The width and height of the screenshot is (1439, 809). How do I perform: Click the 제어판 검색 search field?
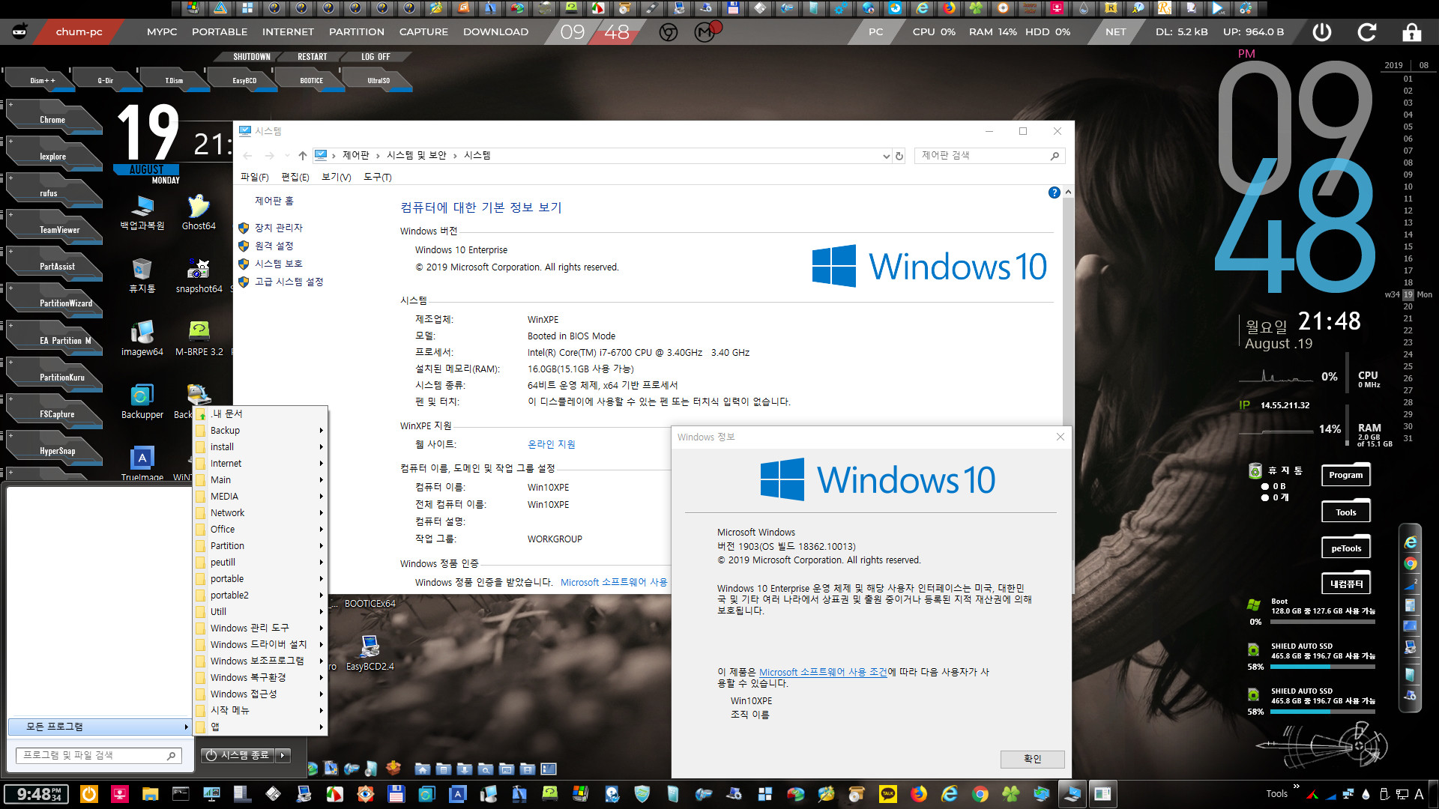point(989,156)
